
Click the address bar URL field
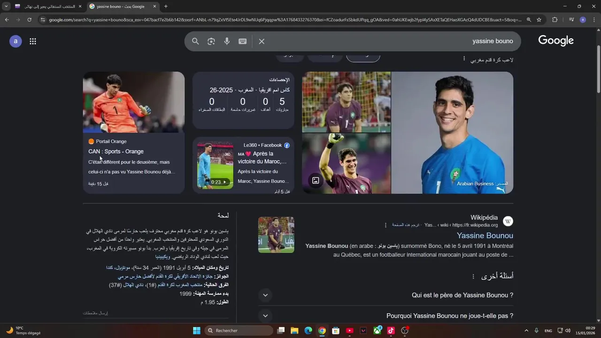pyautogui.click(x=285, y=20)
